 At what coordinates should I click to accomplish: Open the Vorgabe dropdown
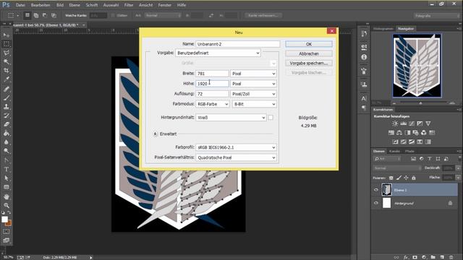point(218,53)
